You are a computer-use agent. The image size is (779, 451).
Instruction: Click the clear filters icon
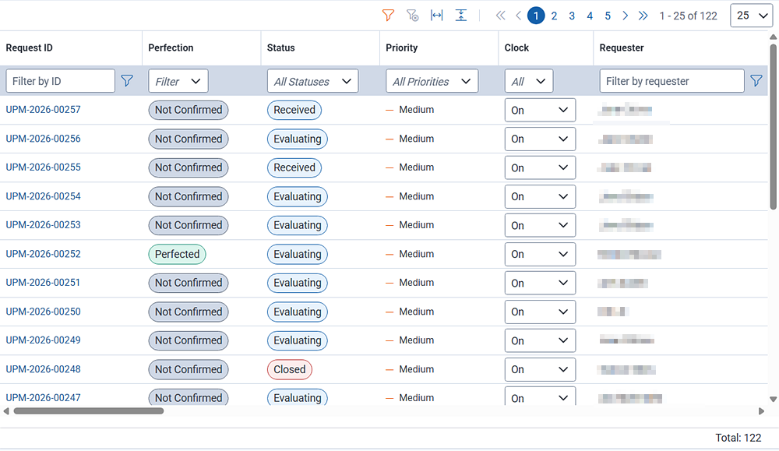pos(413,16)
